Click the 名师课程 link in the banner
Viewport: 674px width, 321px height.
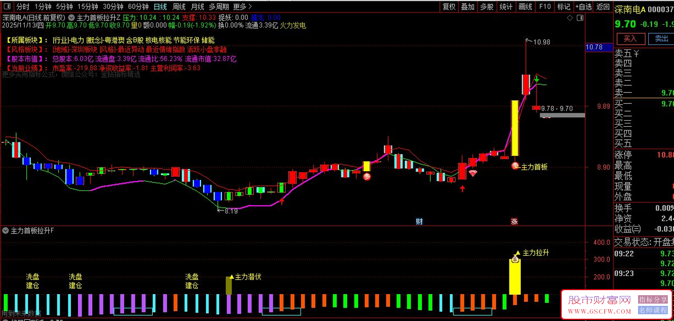653,310
